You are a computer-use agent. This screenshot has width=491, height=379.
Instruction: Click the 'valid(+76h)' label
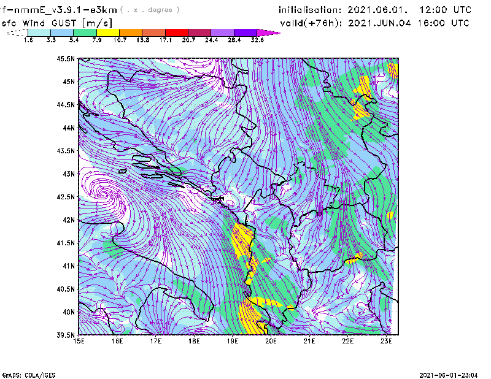tap(311, 23)
